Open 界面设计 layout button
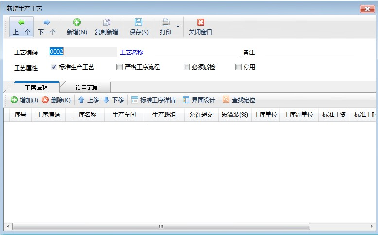 click(x=199, y=100)
